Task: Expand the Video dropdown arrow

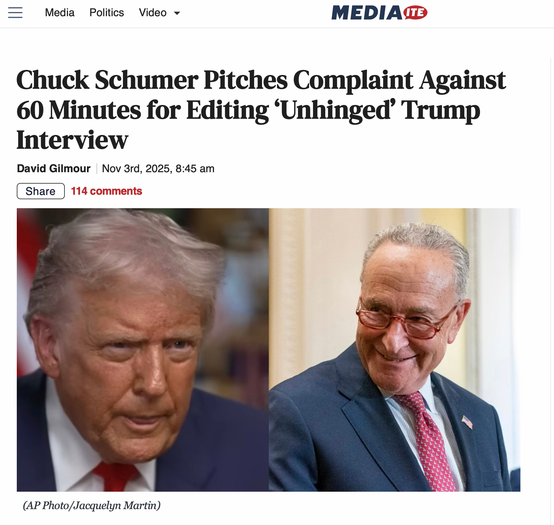Action: coord(177,13)
